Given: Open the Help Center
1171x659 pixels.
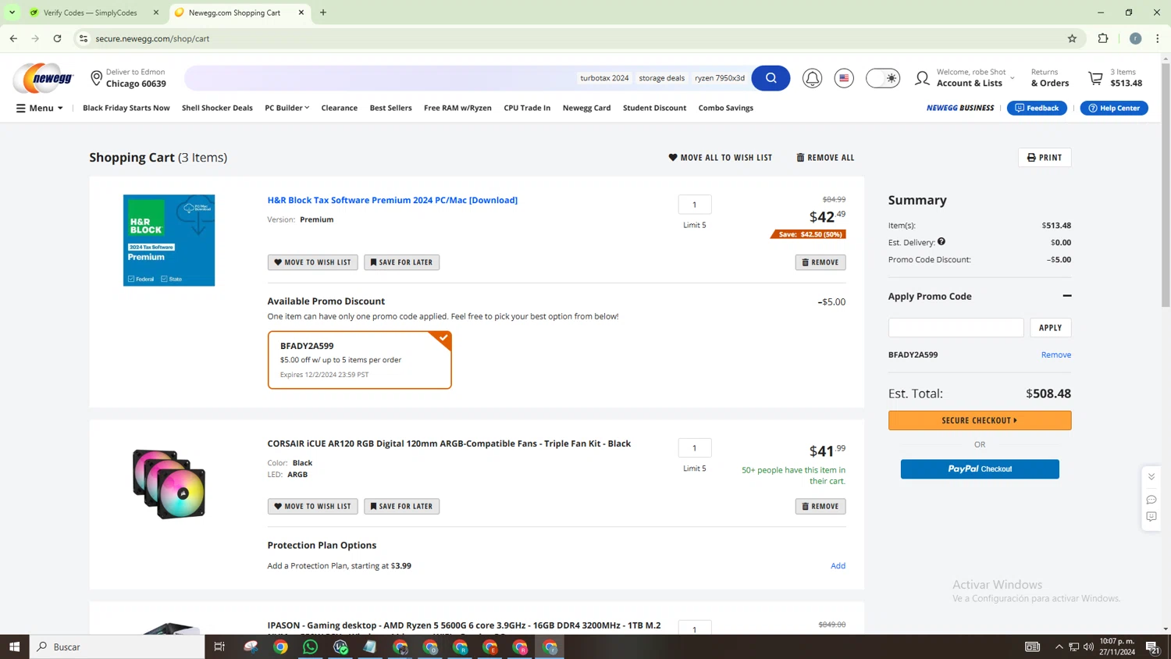Looking at the screenshot, I should tap(1114, 108).
